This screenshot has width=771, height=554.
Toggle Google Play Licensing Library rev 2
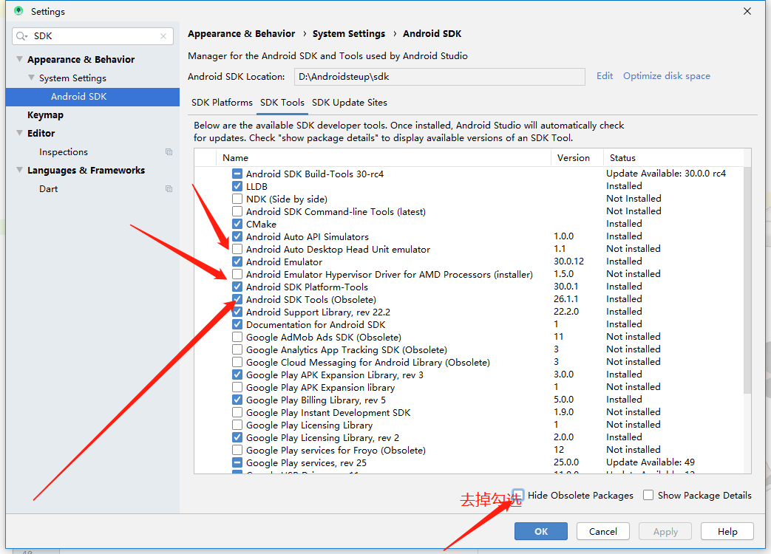pos(237,437)
